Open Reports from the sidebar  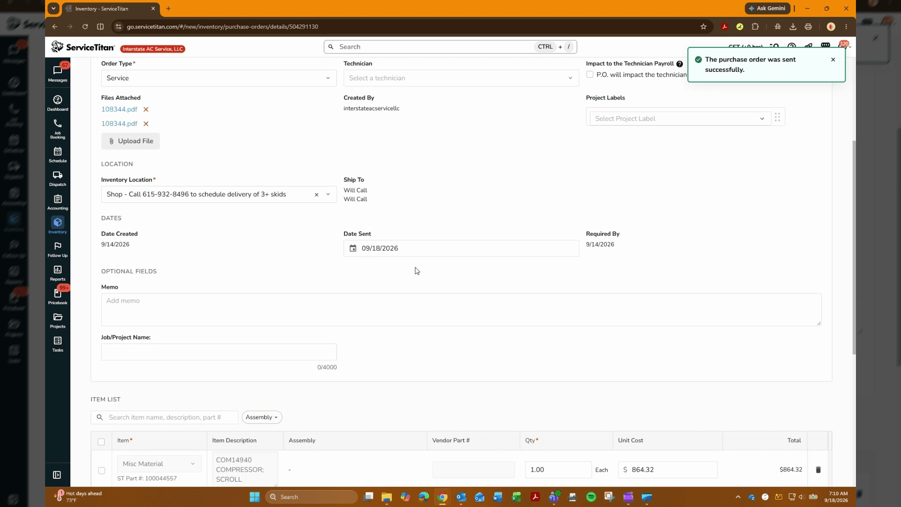tap(58, 273)
